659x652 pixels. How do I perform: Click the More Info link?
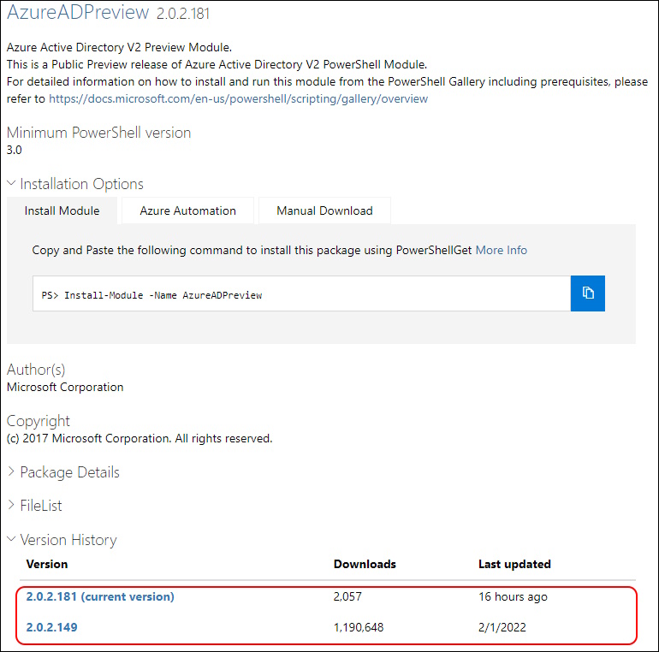(501, 250)
